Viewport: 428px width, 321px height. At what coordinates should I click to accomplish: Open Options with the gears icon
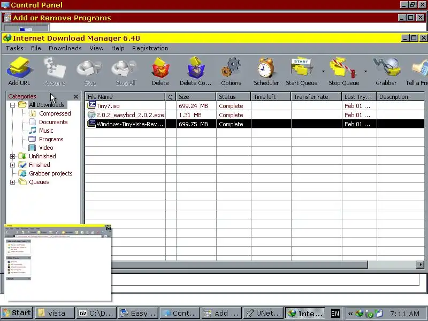pyautogui.click(x=231, y=71)
